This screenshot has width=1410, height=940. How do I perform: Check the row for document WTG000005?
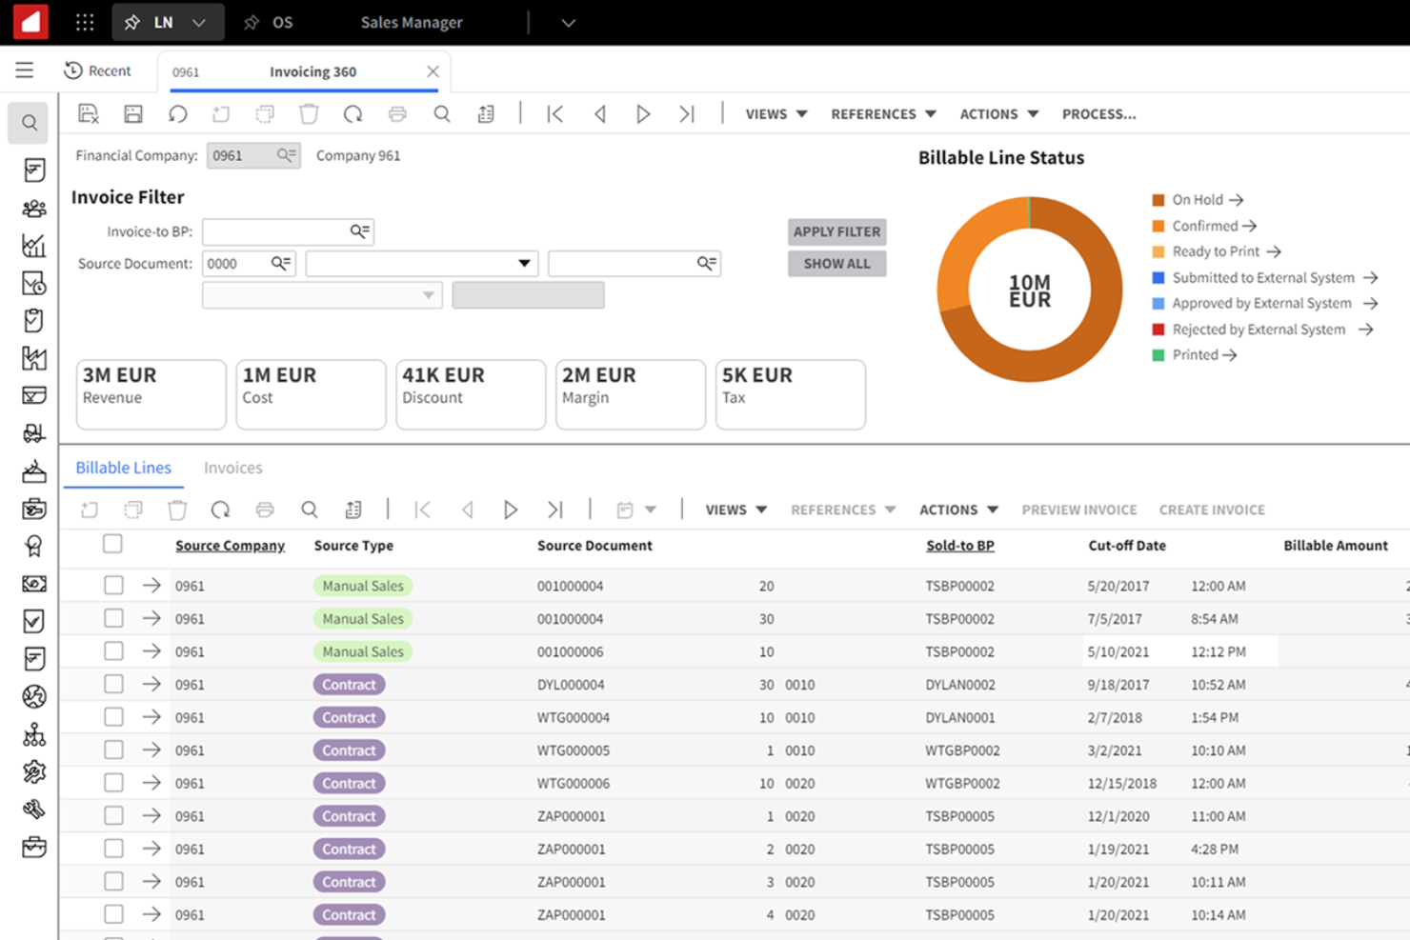coord(113,750)
